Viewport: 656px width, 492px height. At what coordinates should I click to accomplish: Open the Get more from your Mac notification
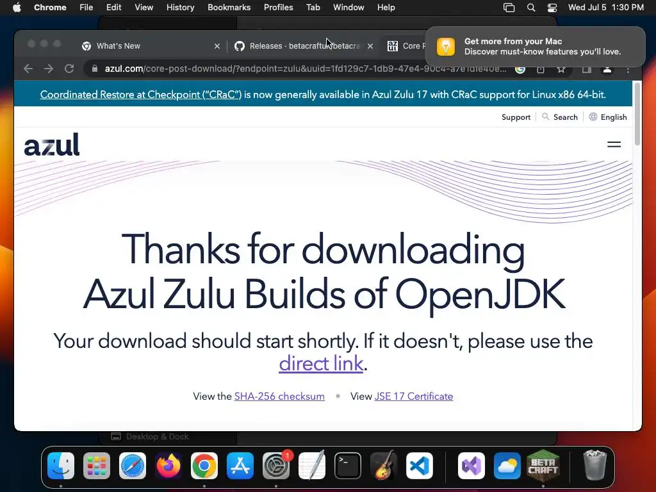[x=536, y=46]
